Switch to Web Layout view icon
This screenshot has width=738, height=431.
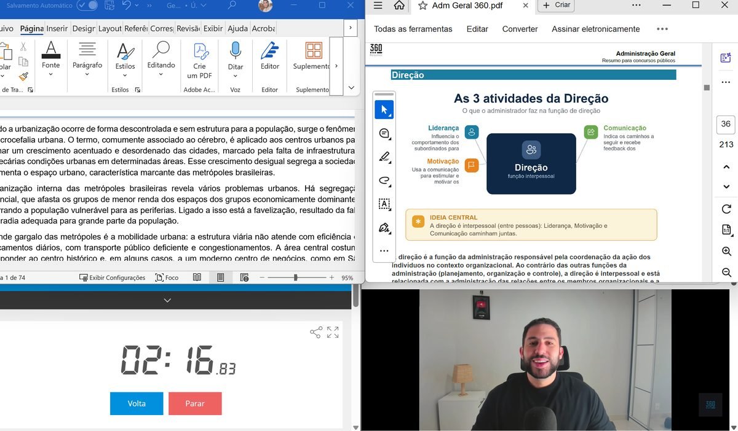tap(244, 278)
